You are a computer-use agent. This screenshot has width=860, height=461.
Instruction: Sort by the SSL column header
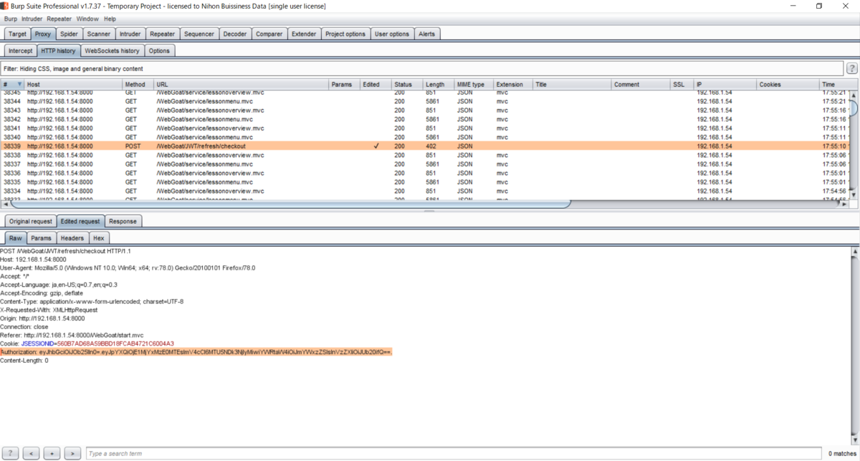(x=682, y=85)
